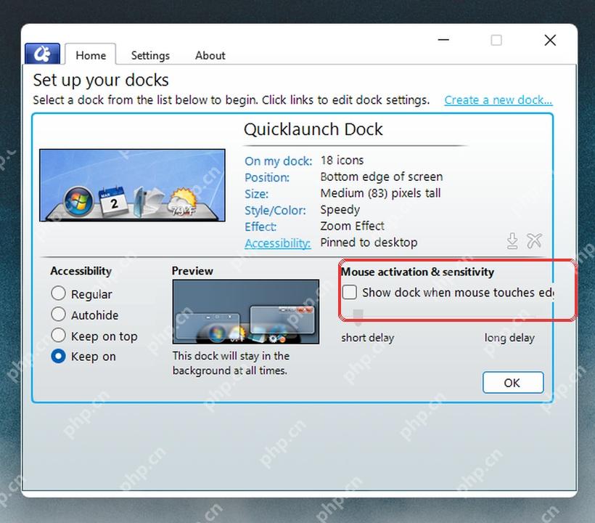The width and height of the screenshot is (595, 523).
Task: Click the 'Quicklaunch Dock' title
Action: pyautogui.click(x=313, y=129)
